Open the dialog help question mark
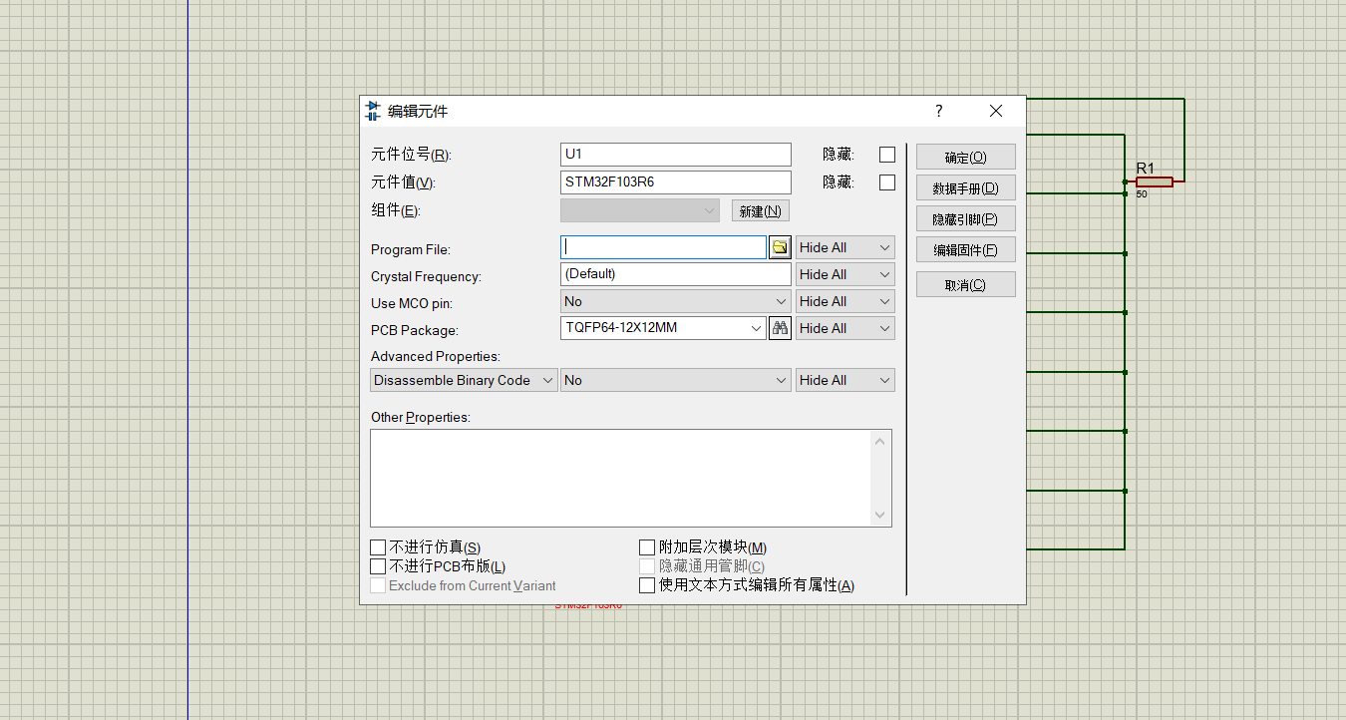1346x720 pixels. pyautogui.click(x=939, y=111)
